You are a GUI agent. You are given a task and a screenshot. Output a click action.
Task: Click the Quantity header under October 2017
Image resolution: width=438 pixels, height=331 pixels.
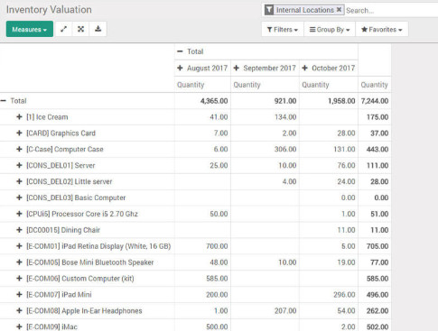[315, 85]
